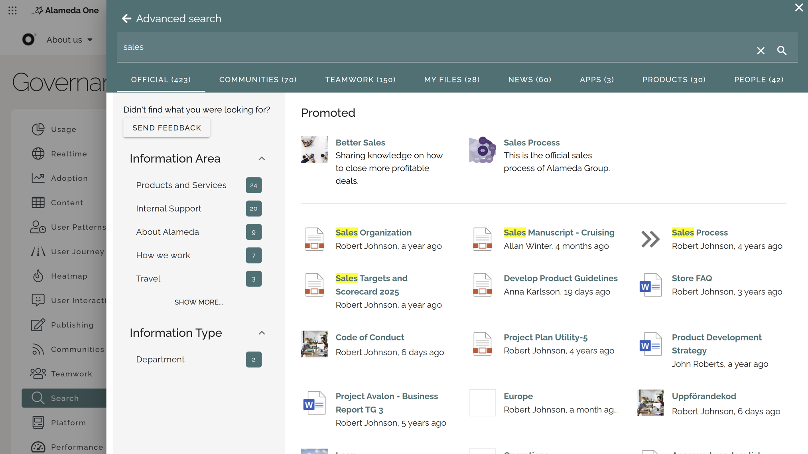Click the Alameda One logo
Screen dimensions: 808x454
click(65, 10)
